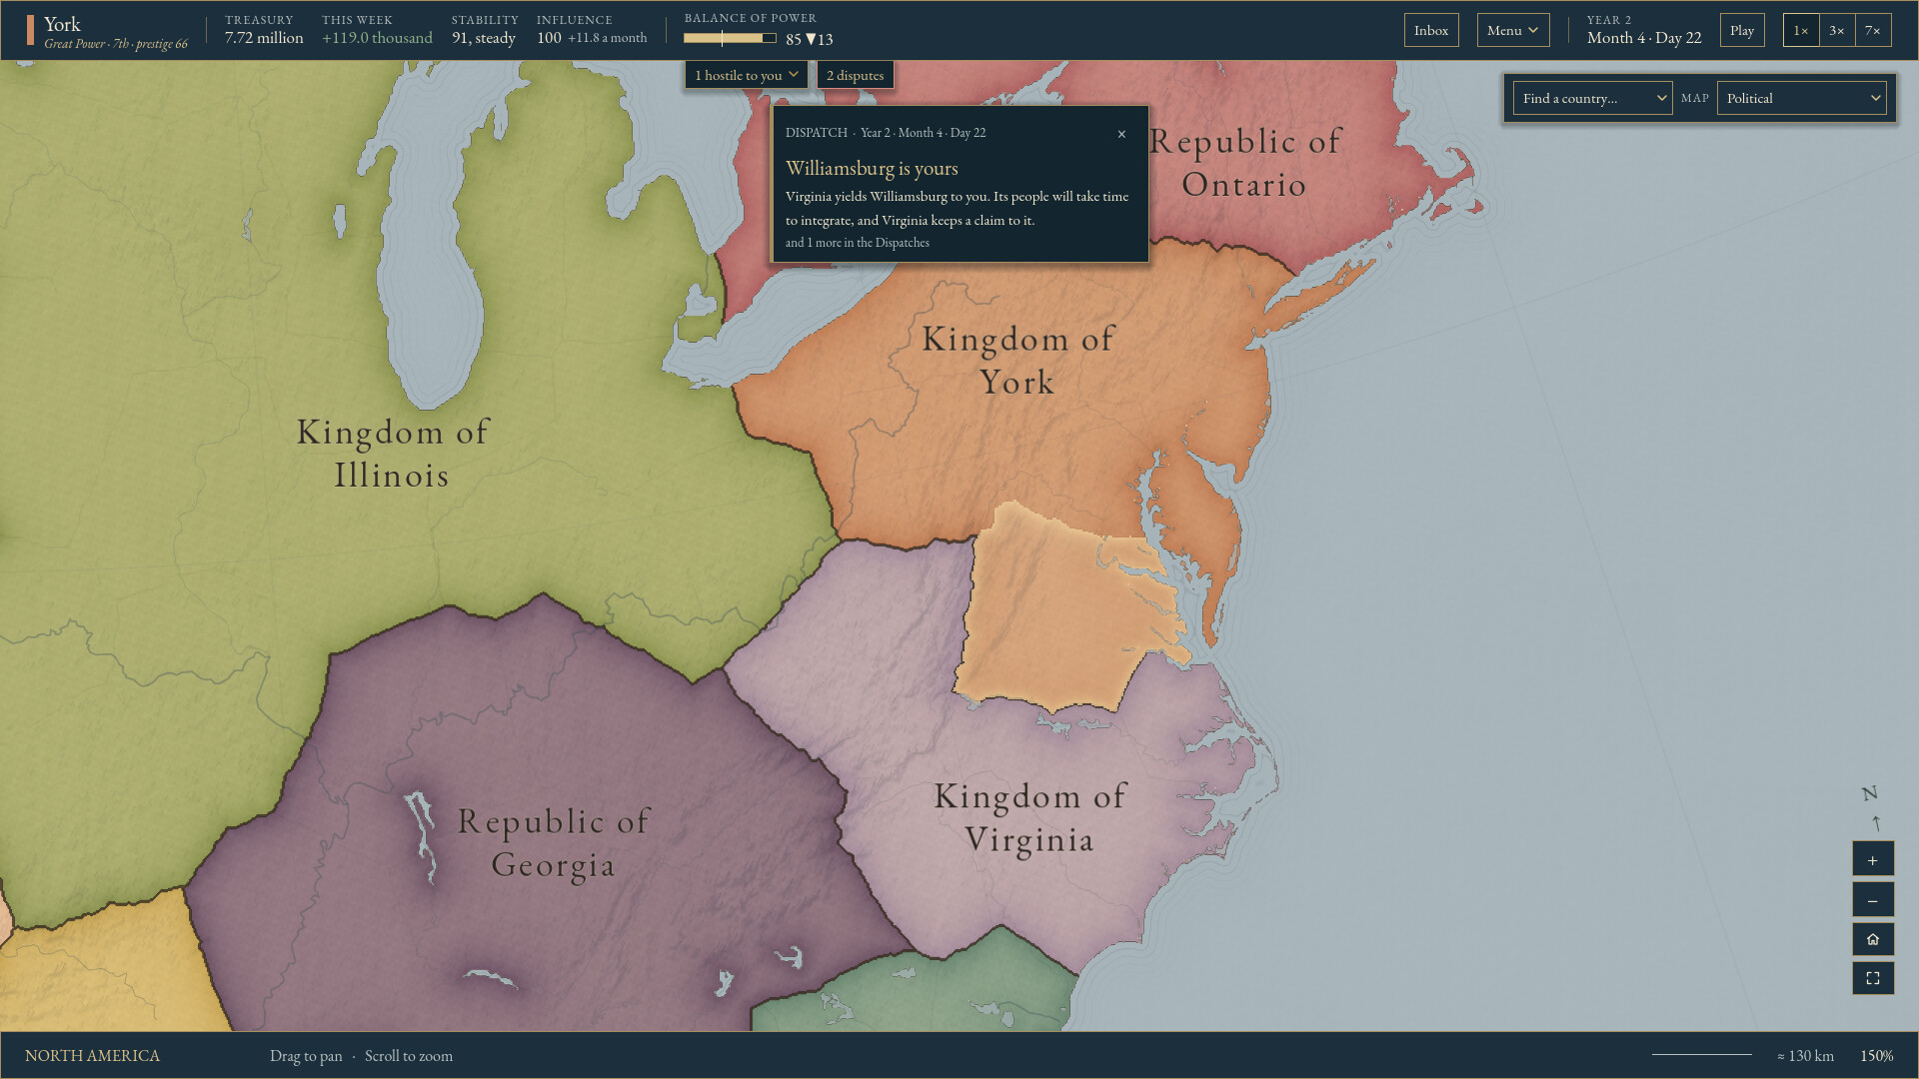Open the '2 disputes' panel
Screen dimensions: 1919x1079
856,75
